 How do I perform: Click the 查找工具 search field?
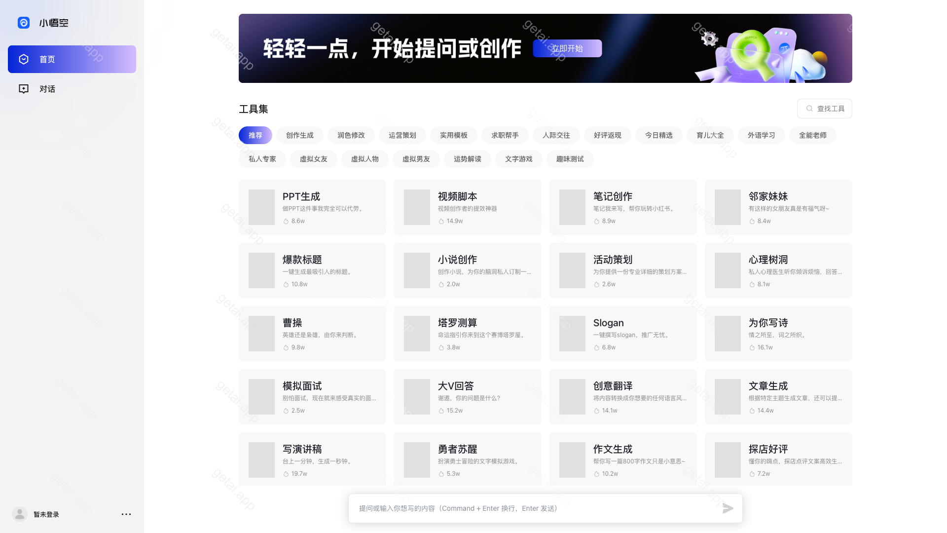click(825, 109)
